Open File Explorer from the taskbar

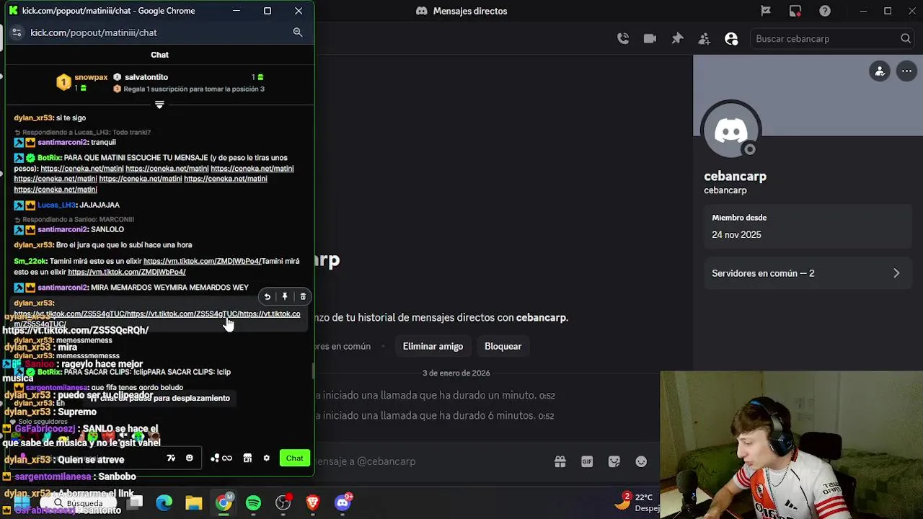pyautogui.click(x=194, y=502)
